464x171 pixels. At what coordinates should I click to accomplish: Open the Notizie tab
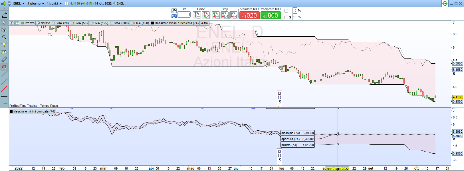click(43, 23)
